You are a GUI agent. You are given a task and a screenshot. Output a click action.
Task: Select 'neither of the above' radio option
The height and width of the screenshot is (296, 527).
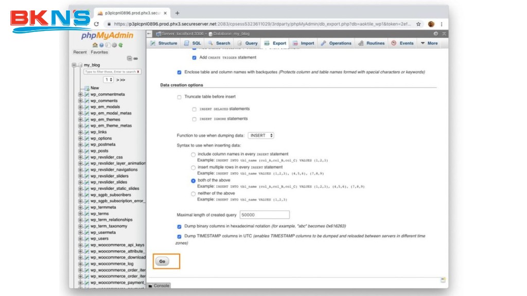193,194
